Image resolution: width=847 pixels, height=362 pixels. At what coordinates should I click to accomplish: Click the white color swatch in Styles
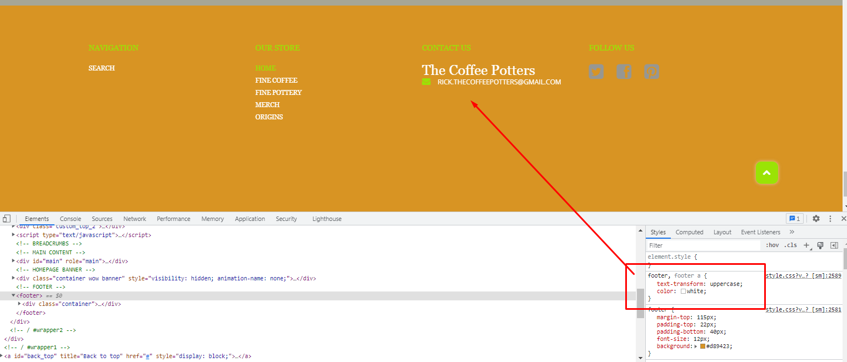click(683, 291)
